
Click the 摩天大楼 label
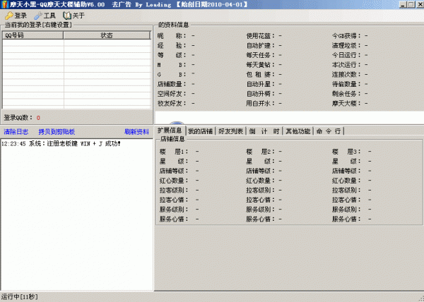point(347,103)
